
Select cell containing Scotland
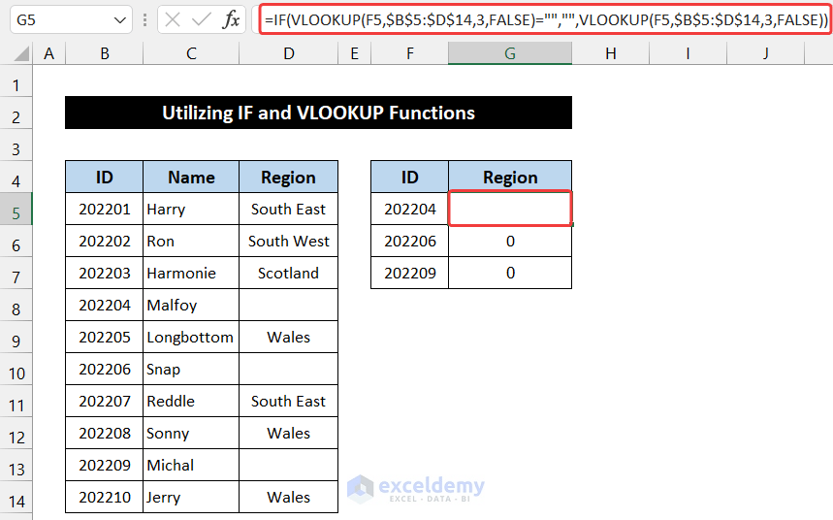point(288,273)
